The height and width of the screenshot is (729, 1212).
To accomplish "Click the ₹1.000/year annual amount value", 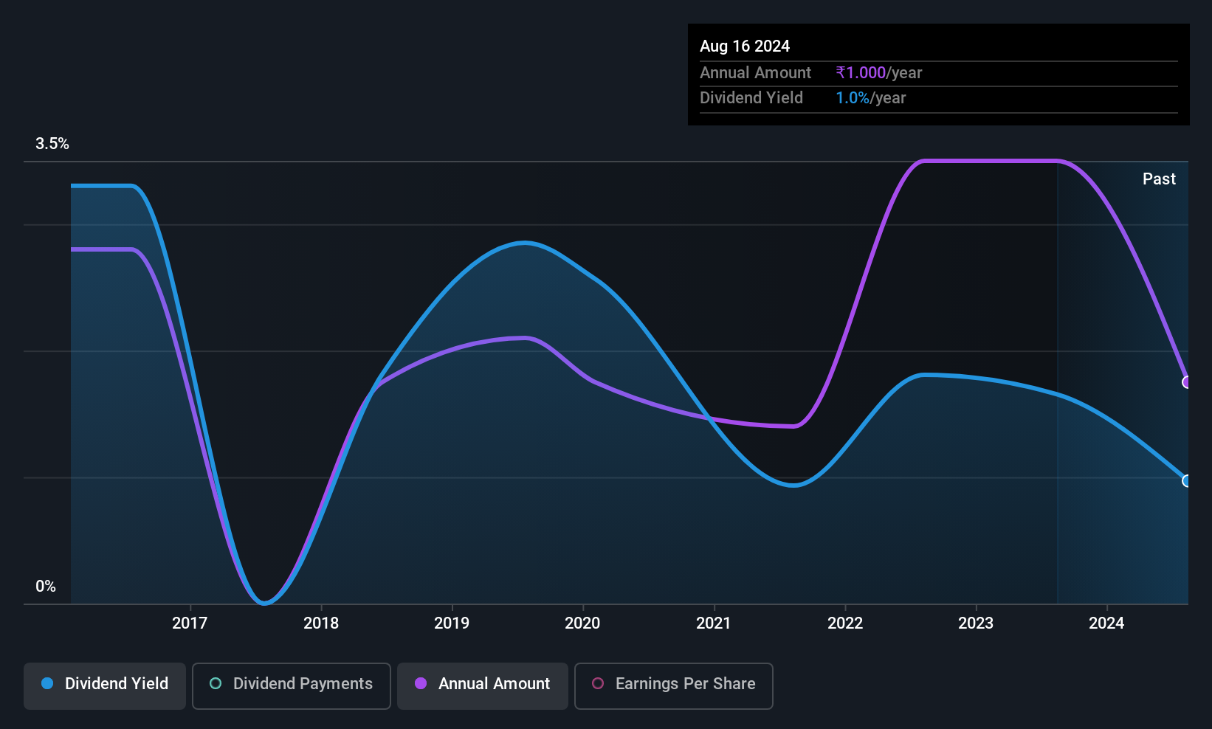I will pos(878,73).
